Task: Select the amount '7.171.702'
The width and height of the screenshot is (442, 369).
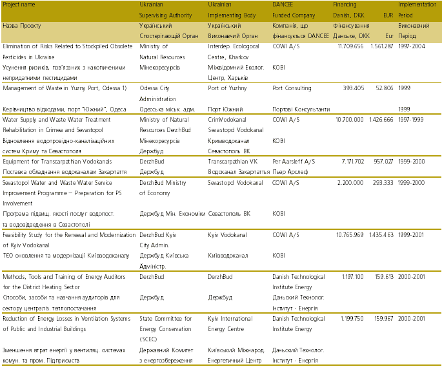Action: 353,162
